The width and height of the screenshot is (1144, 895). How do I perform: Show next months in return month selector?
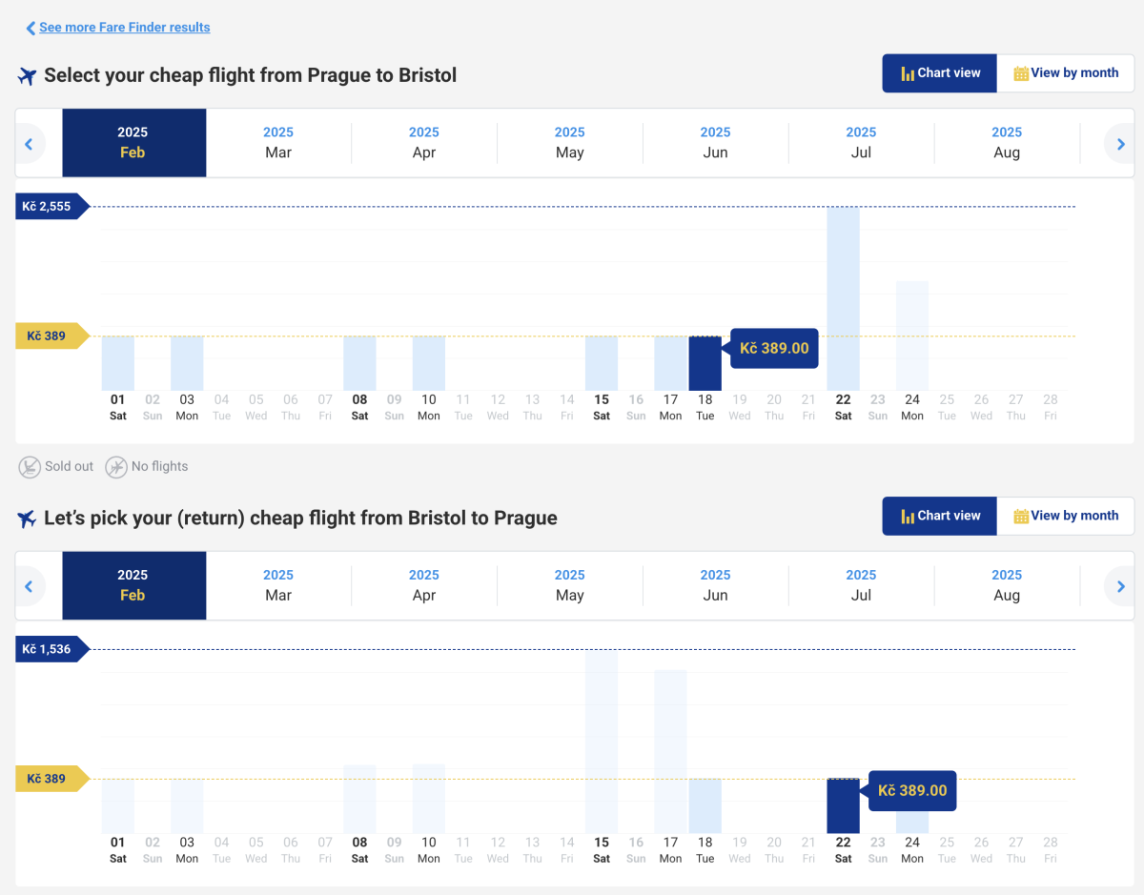pos(1120,586)
